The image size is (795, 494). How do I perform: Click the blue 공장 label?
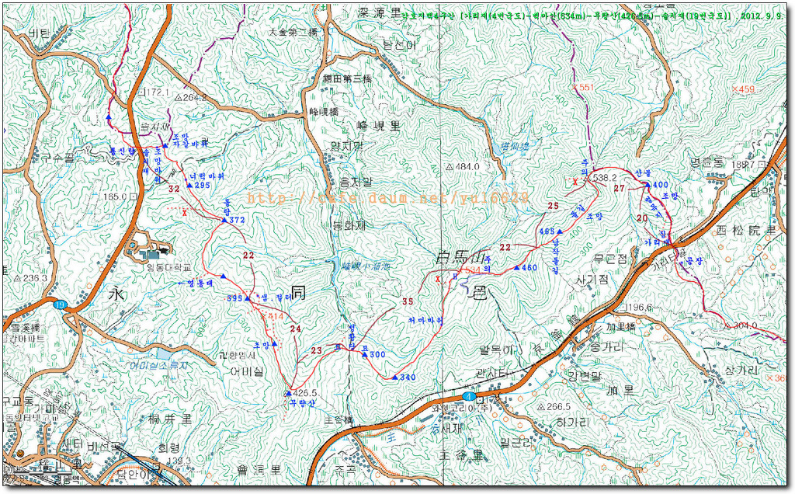(695, 262)
